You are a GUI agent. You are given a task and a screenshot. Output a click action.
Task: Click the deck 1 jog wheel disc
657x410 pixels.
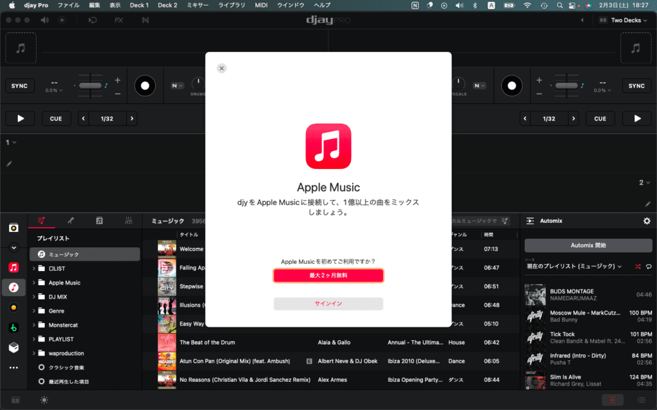(145, 86)
